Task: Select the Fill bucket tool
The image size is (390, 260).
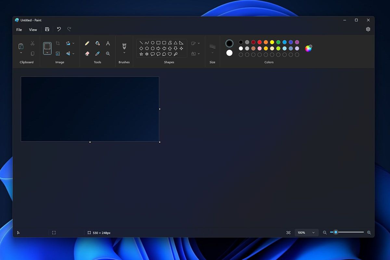Action: [x=97, y=43]
